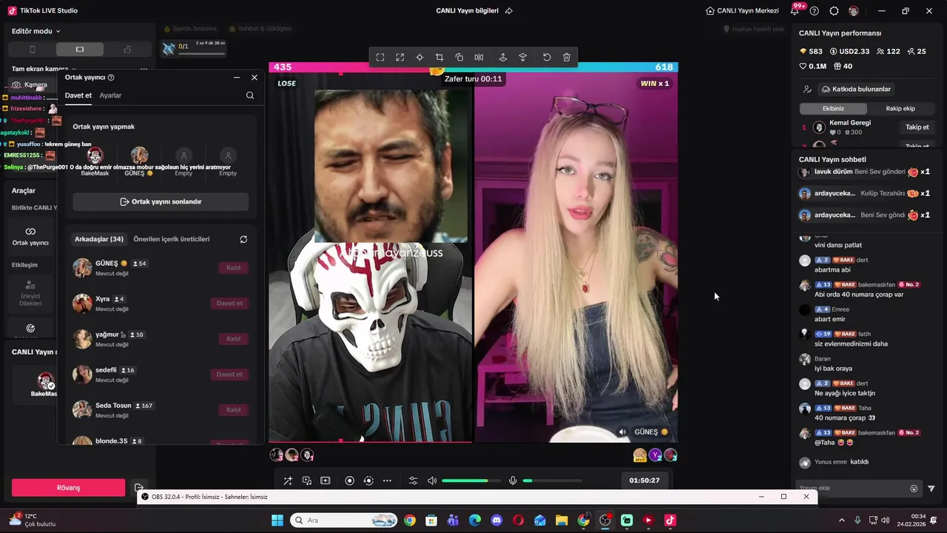This screenshot has width=947, height=533.
Task: Click the replay record dashed-circle icon
Action: click(x=368, y=480)
